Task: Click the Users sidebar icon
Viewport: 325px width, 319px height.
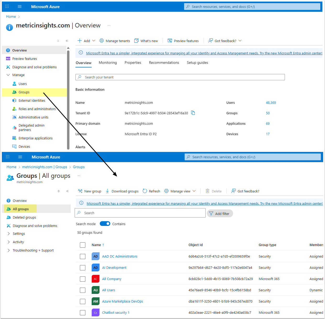Action: click(x=14, y=84)
